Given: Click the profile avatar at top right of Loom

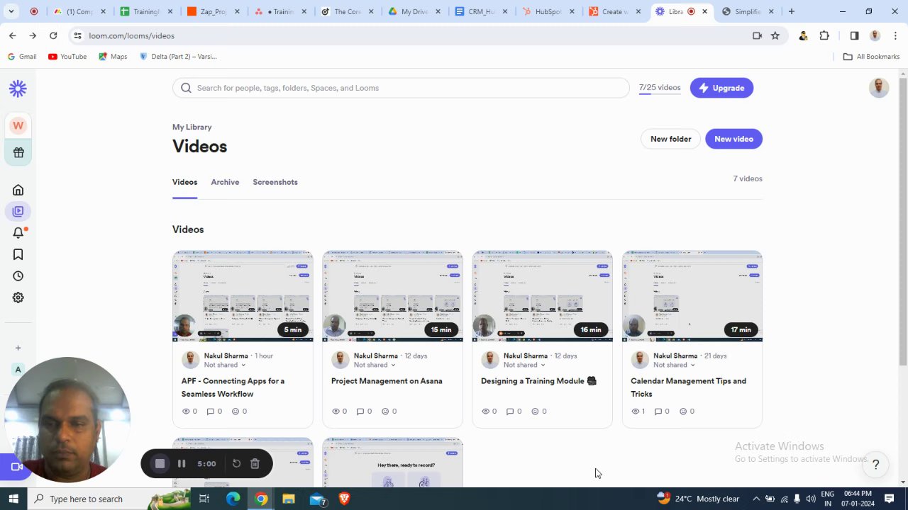Looking at the screenshot, I should coord(879,88).
